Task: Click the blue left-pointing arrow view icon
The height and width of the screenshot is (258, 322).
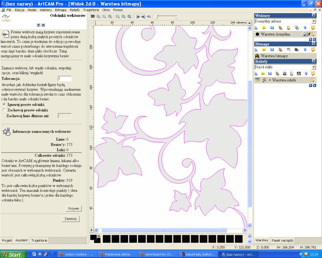Action: pos(149,16)
